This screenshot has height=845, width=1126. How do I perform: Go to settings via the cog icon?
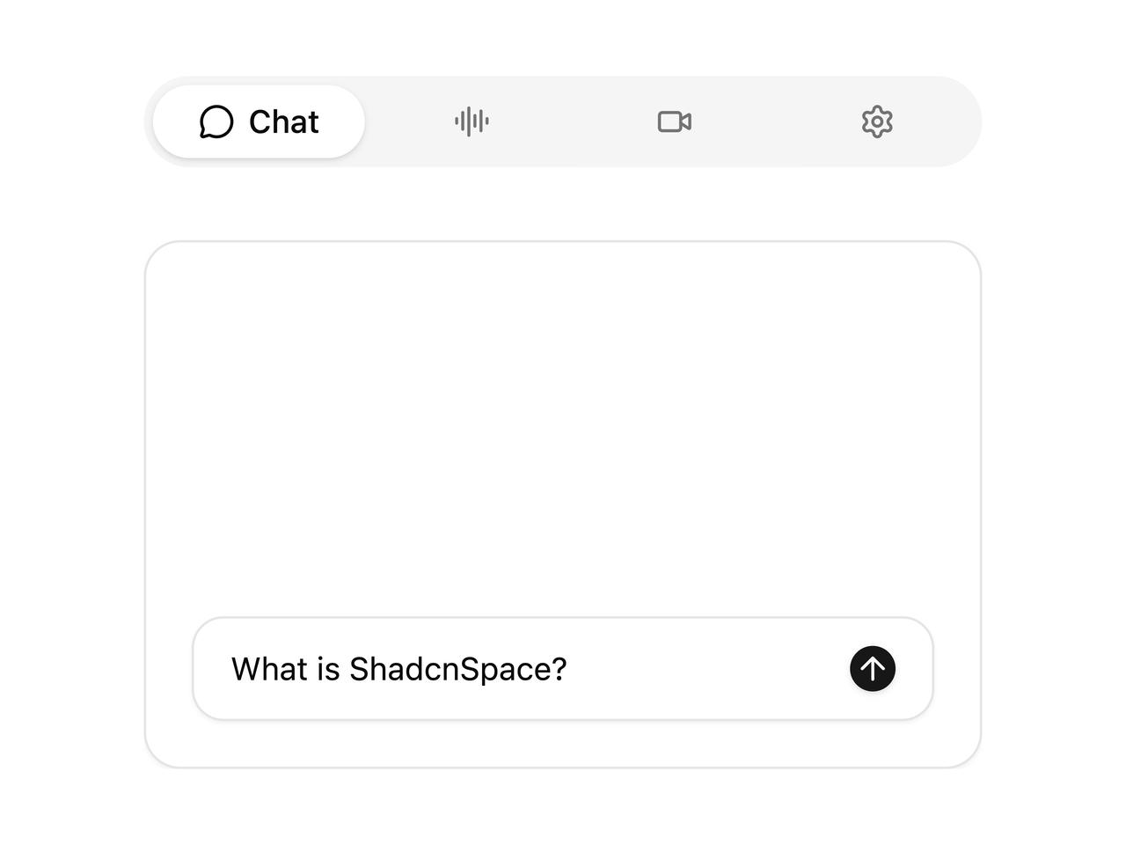pyautogui.click(x=877, y=121)
